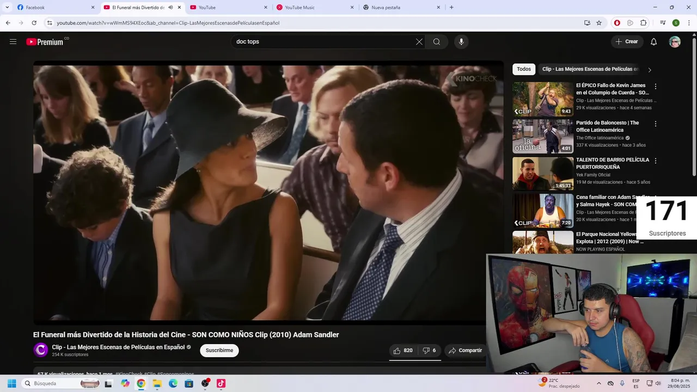Open the red ad blocker extension

[617, 23]
